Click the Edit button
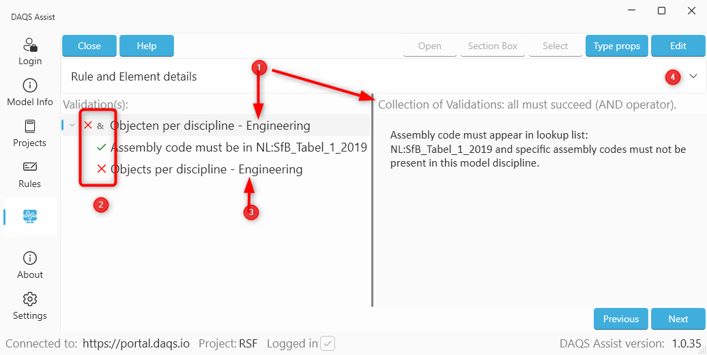Screen dimensions: 707x355 coord(678,46)
